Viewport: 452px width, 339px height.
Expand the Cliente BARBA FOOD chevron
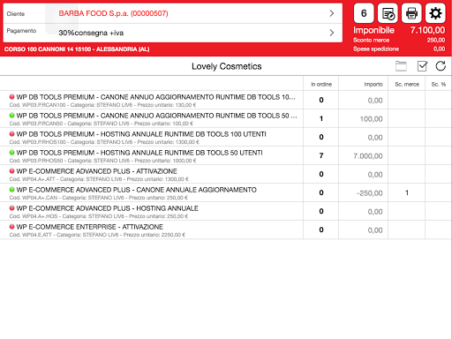(x=332, y=13)
